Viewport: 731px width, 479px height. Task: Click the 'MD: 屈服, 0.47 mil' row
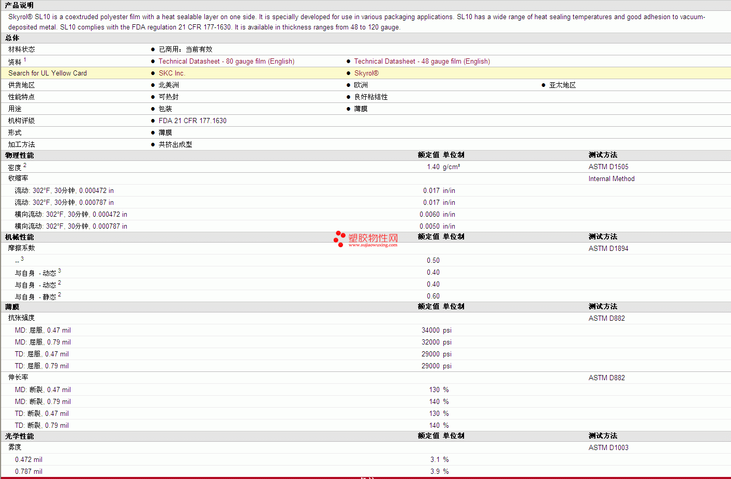(x=43, y=330)
